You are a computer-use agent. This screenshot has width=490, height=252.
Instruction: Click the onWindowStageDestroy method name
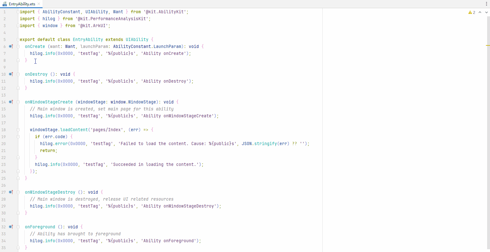point(50,192)
